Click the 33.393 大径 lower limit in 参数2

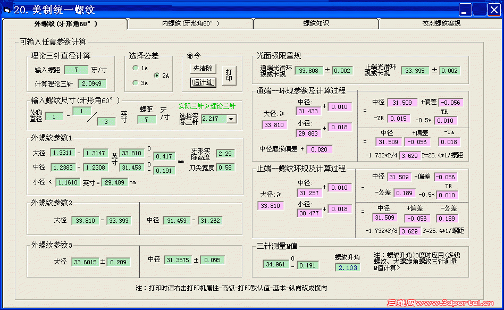pyautogui.click(x=119, y=221)
